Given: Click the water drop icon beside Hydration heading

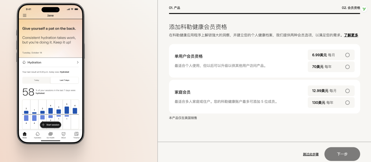Looking at the screenshot, I should tap(24, 63).
